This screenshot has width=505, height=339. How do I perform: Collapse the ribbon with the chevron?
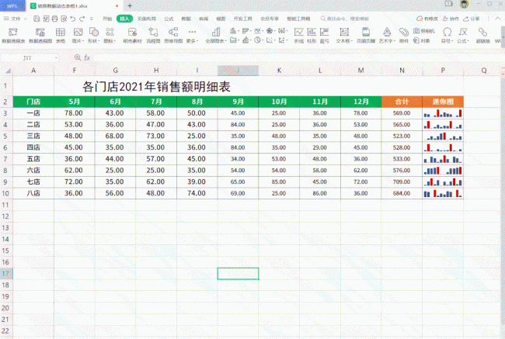497,19
